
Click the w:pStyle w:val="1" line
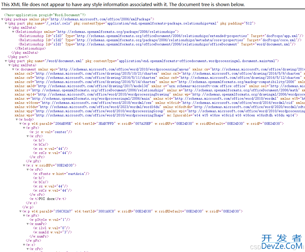[50, 220]
